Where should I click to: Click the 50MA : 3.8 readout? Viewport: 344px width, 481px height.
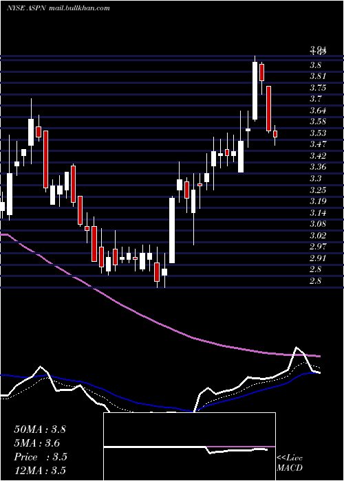40,429
